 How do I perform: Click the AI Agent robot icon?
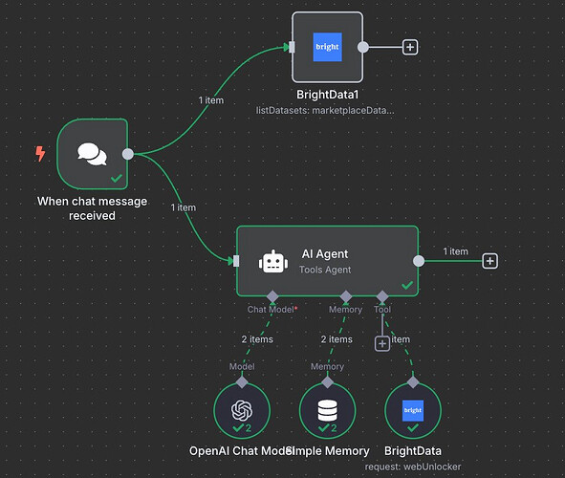coord(273,262)
